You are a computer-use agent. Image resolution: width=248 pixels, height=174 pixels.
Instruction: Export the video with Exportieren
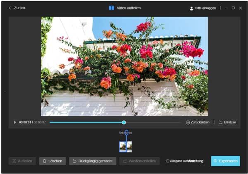225,161
